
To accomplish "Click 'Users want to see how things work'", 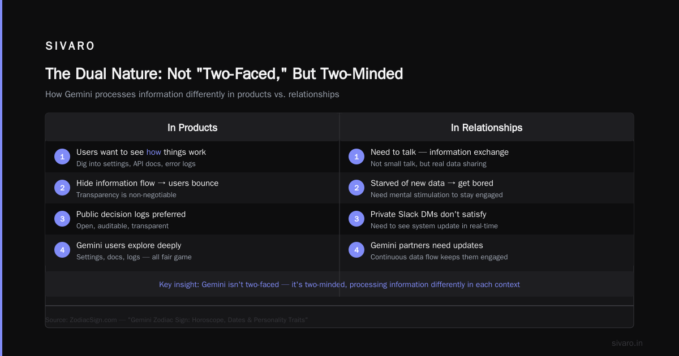I will tap(141, 152).
